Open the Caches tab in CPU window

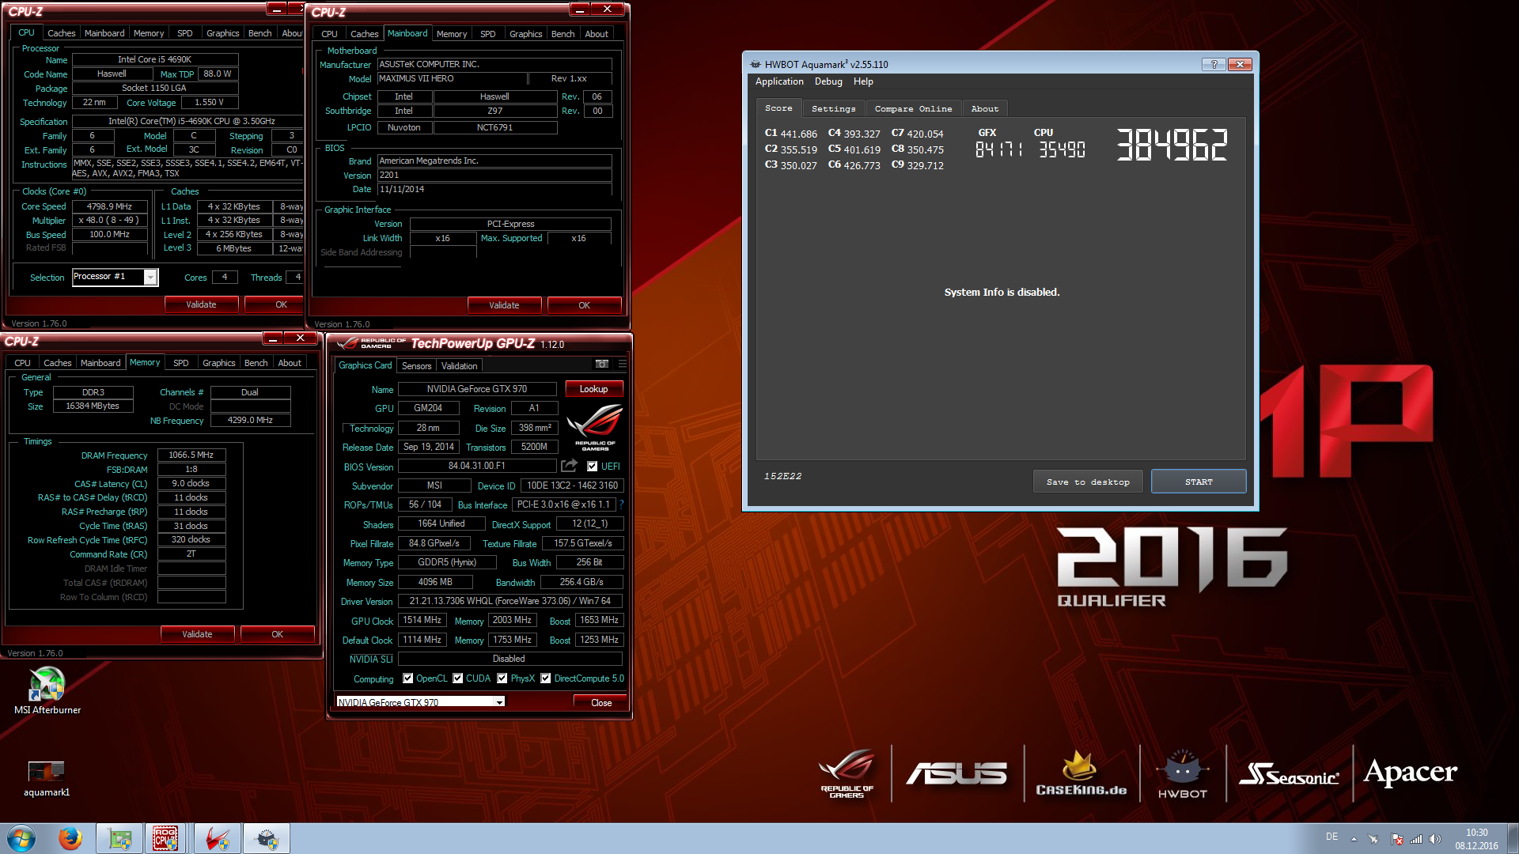pos(61,33)
